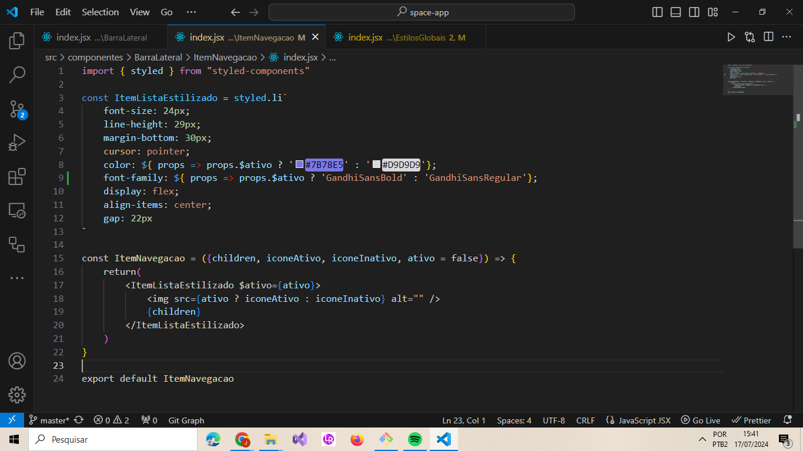Open Edit menu
The height and width of the screenshot is (451, 803).
[63, 12]
